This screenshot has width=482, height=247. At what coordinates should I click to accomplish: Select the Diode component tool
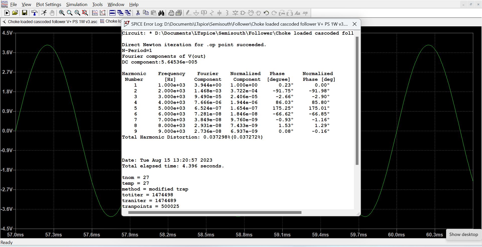tap(235, 13)
